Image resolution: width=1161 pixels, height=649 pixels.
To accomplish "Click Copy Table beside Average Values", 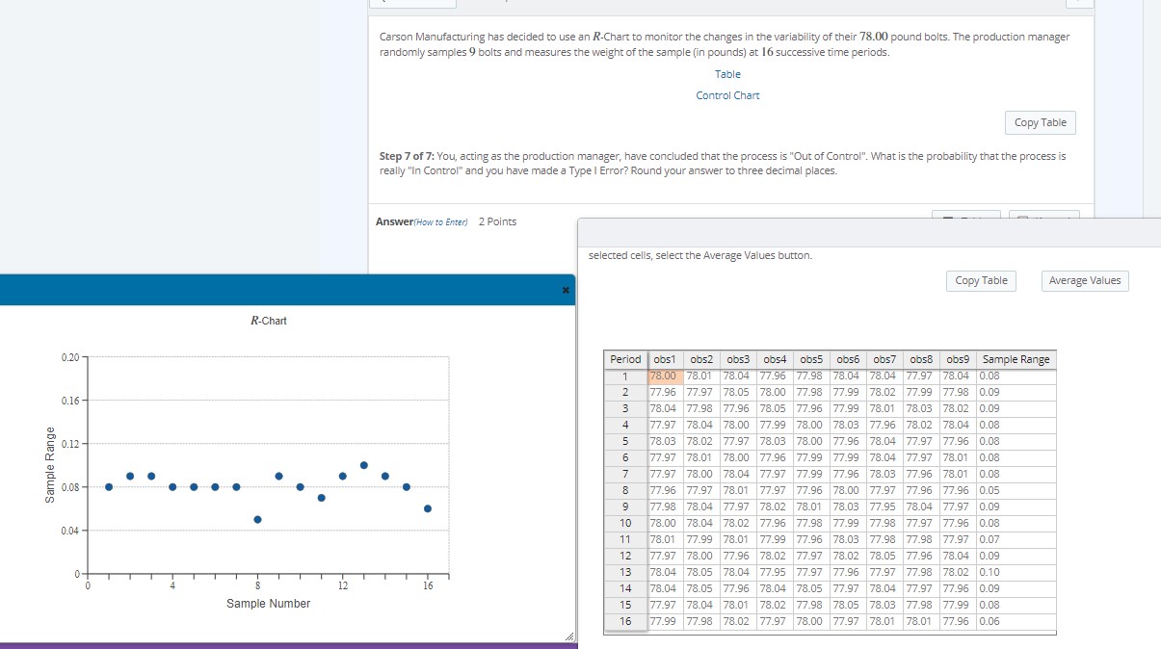I will click(981, 280).
